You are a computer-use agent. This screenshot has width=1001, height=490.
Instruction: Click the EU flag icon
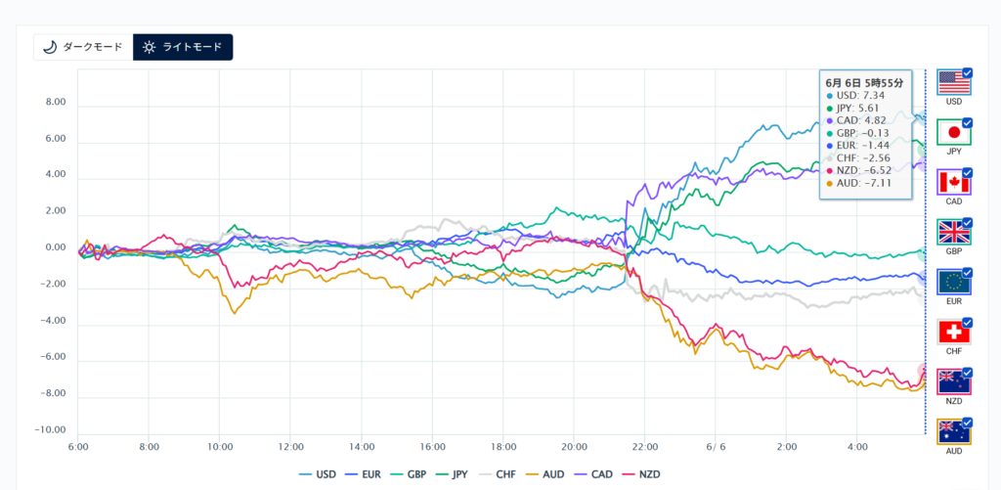pyautogui.click(x=954, y=283)
